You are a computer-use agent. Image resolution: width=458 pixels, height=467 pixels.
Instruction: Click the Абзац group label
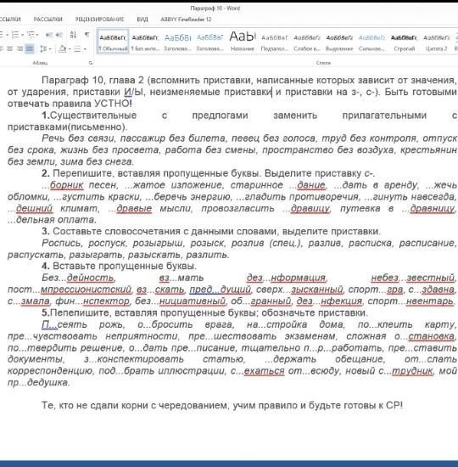point(40,63)
